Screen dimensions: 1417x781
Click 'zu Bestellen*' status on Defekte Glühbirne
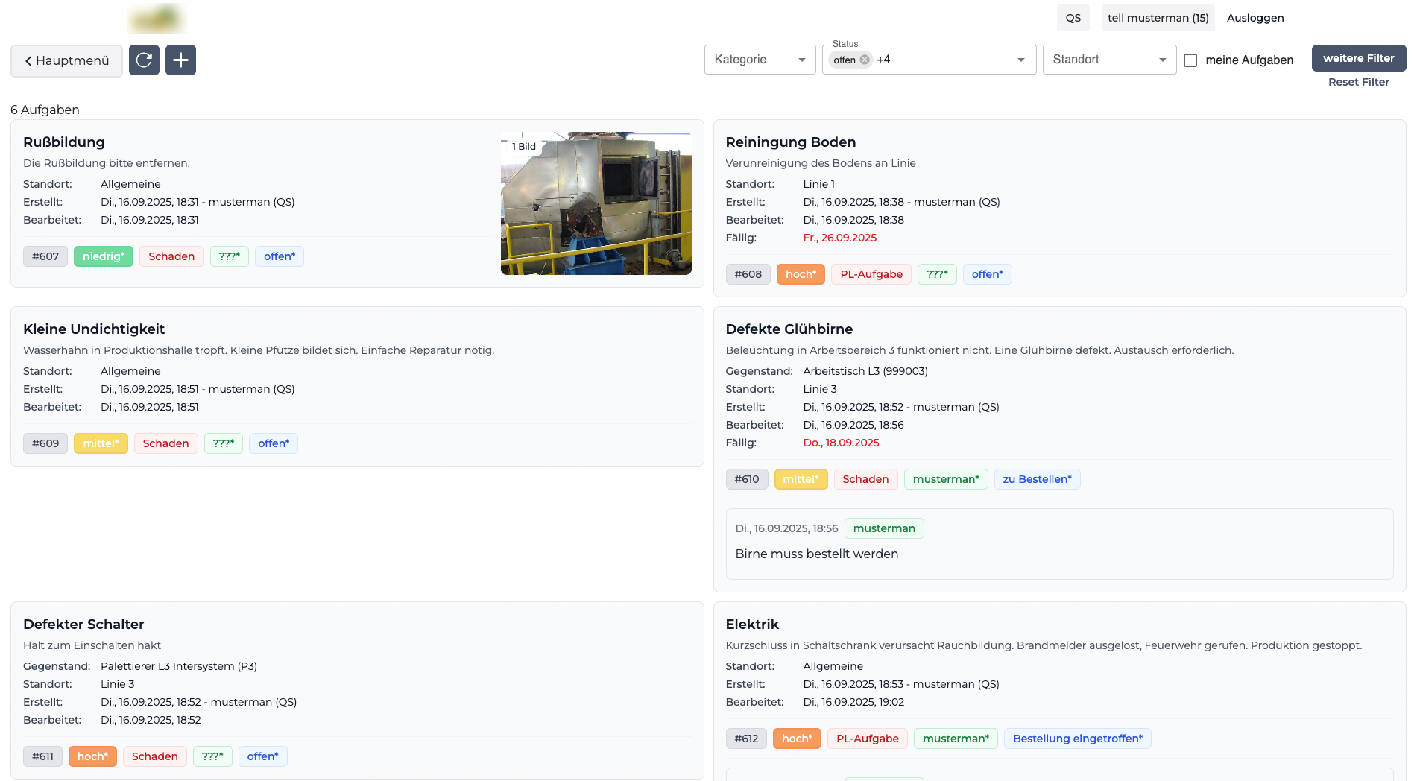(x=1037, y=479)
